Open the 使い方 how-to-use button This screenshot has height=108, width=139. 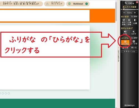click(134, 48)
